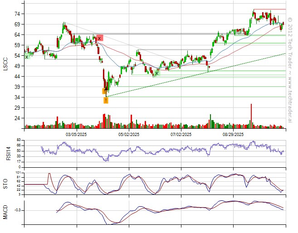Click the lower orange exclamation alert marker

click(106, 100)
